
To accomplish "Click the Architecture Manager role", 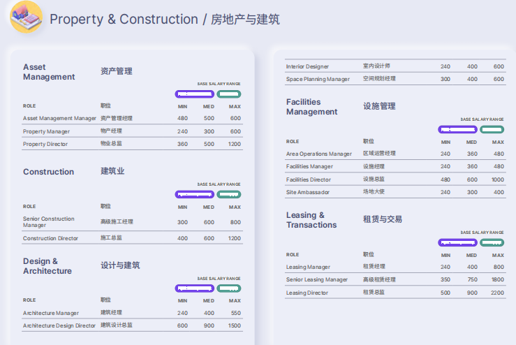I will (51, 313).
